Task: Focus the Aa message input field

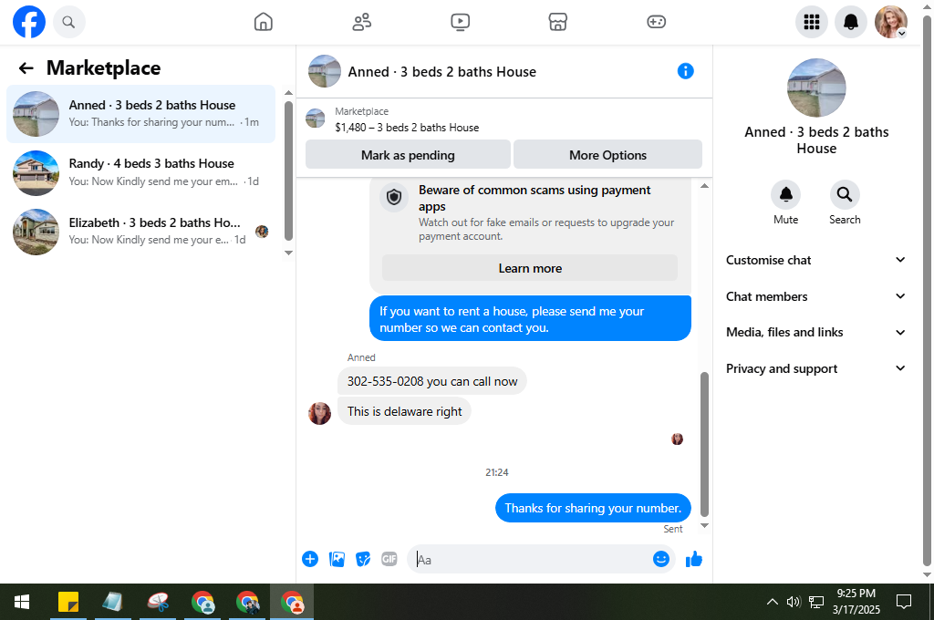Action: click(x=530, y=559)
